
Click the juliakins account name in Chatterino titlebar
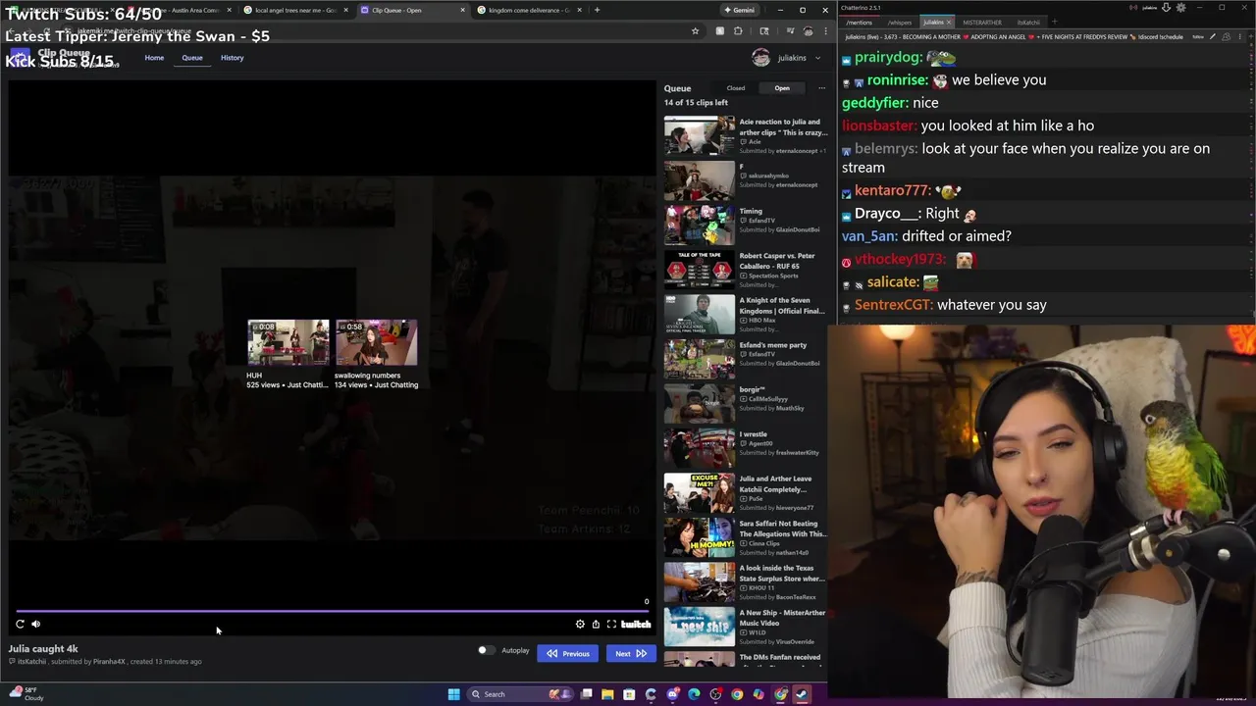(1149, 7)
